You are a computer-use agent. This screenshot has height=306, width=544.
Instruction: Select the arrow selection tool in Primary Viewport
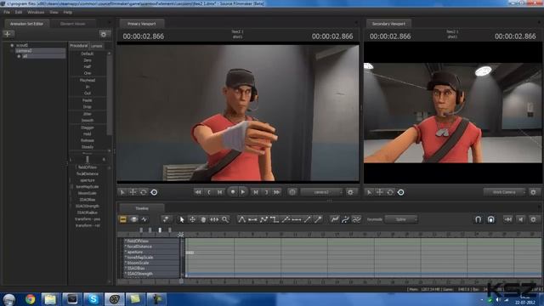tap(122, 192)
